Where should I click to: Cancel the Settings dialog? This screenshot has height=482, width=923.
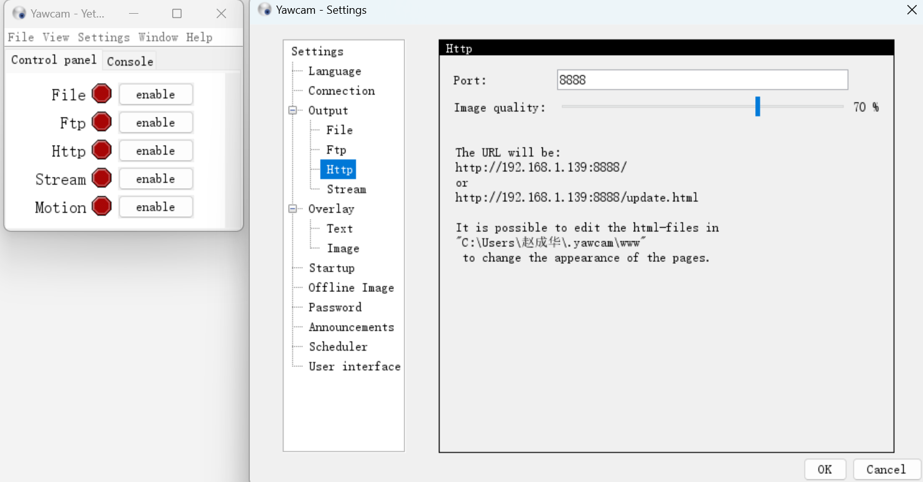(x=885, y=469)
